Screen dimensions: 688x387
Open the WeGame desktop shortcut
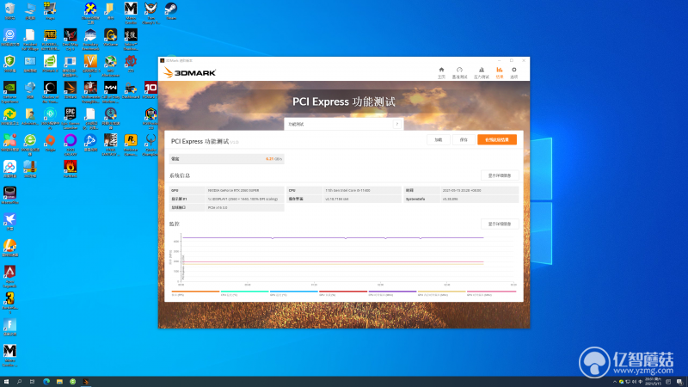(x=111, y=37)
